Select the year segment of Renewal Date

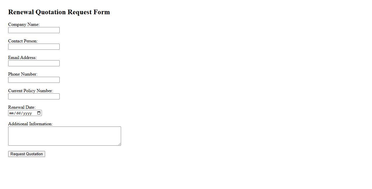point(27,113)
